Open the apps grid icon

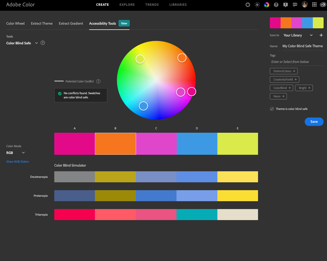pos(314,5)
